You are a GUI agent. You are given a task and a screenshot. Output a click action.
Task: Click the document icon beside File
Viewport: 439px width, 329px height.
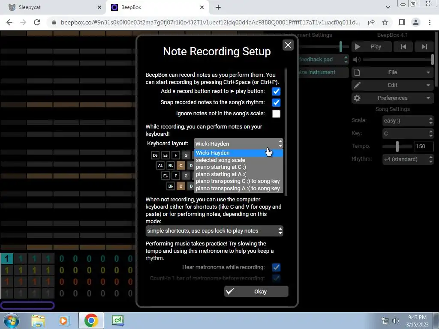tap(357, 72)
